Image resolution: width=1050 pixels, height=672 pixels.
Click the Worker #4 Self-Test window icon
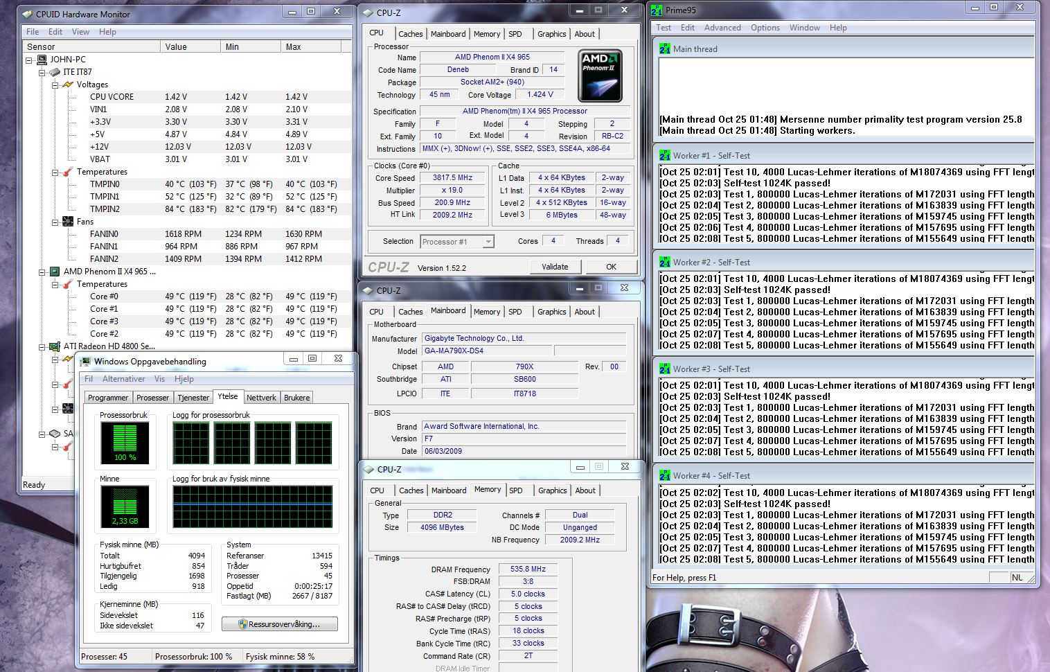[x=665, y=476]
